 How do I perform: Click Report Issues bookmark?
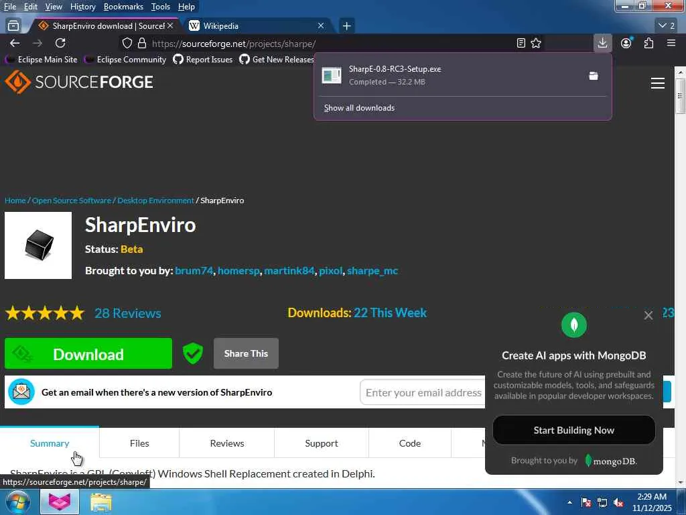click(203, 59)
